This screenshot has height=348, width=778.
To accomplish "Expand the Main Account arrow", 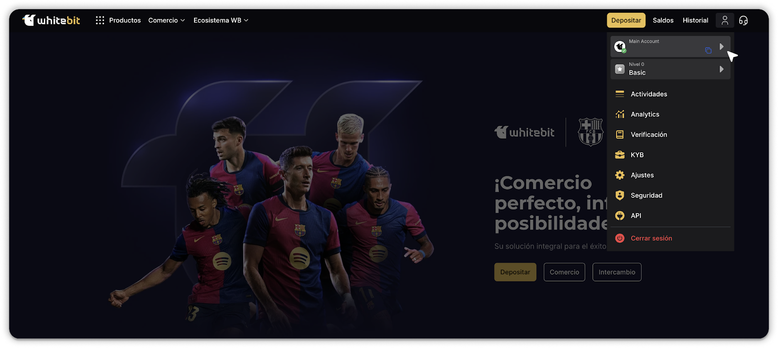I will [722, 46].
